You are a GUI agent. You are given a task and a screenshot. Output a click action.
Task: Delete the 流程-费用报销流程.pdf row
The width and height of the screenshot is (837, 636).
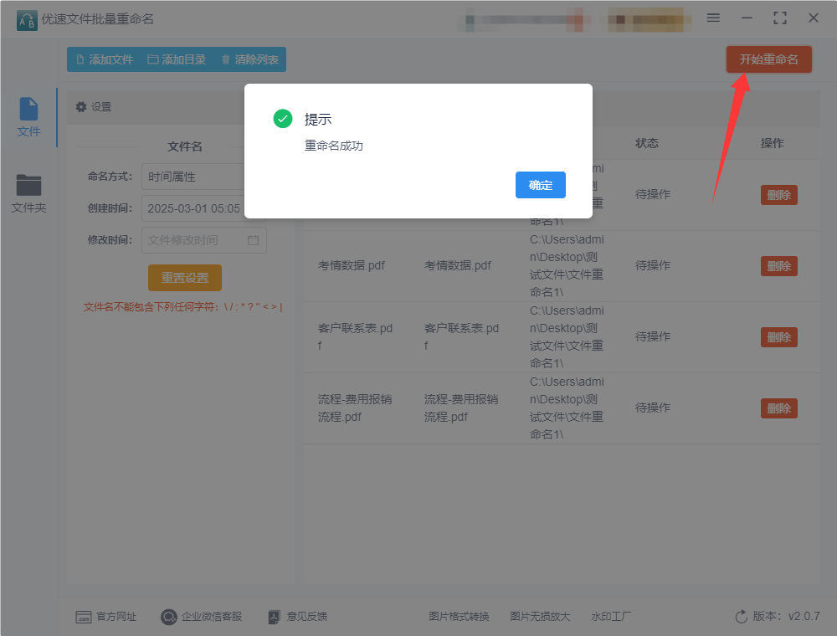[778, 408]
